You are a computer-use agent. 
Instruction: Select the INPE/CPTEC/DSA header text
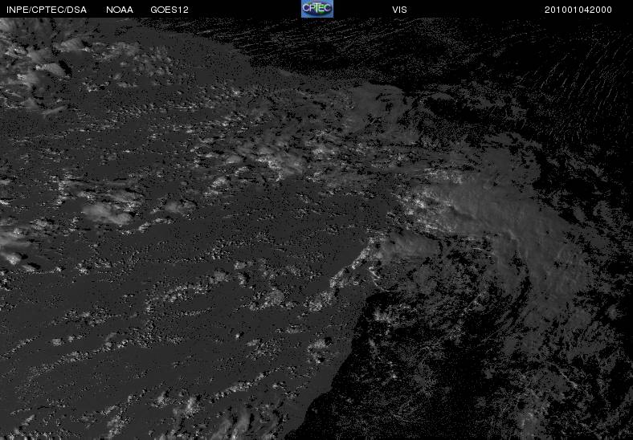[x=47, y=10]
